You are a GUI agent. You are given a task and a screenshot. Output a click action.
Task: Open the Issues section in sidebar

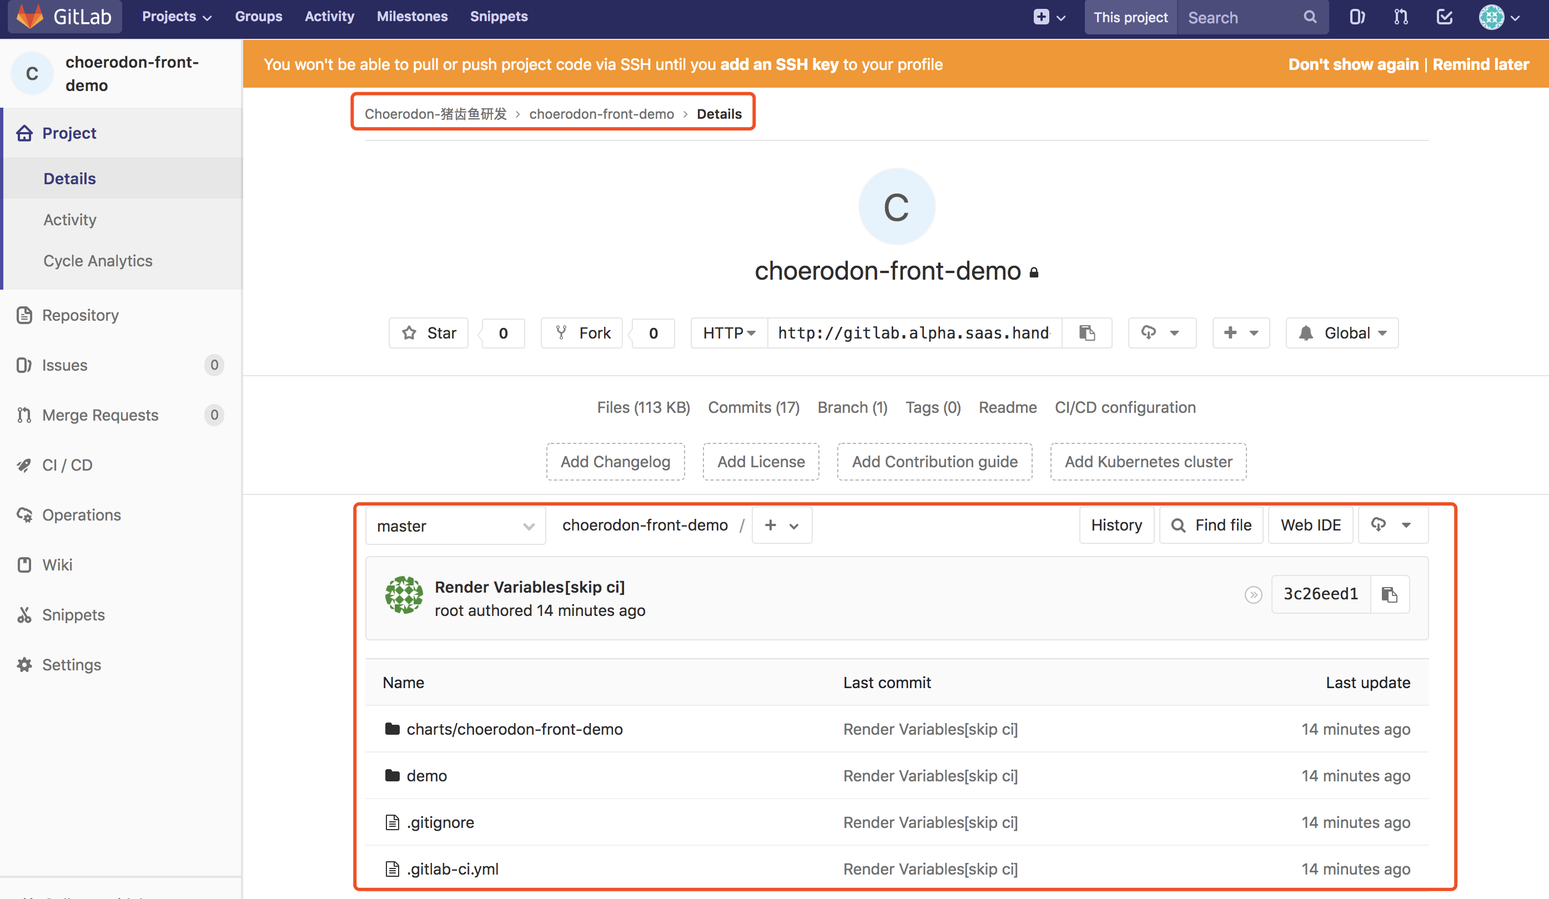(x=64, y=364)
